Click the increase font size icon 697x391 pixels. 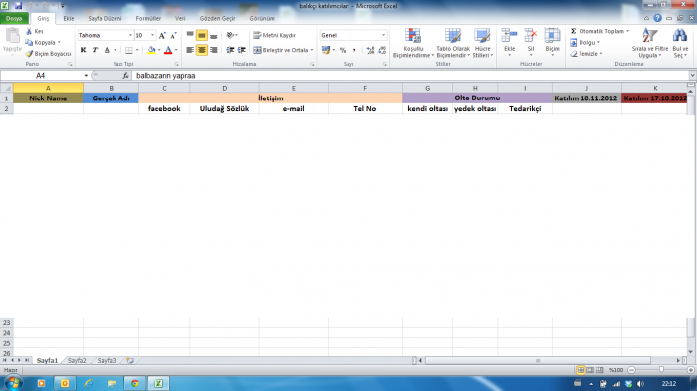point(162,35)
